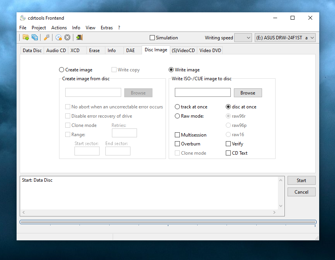Select the Raw mode radio button
The image size is (335, 260).
point(177,116)
